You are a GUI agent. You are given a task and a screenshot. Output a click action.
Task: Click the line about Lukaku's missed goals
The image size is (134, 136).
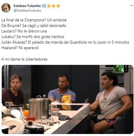pos(33,37)
